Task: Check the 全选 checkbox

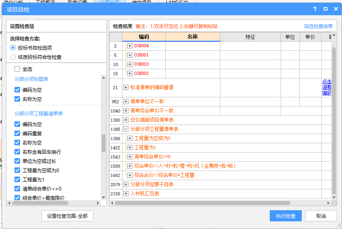Action: point(17,69)
